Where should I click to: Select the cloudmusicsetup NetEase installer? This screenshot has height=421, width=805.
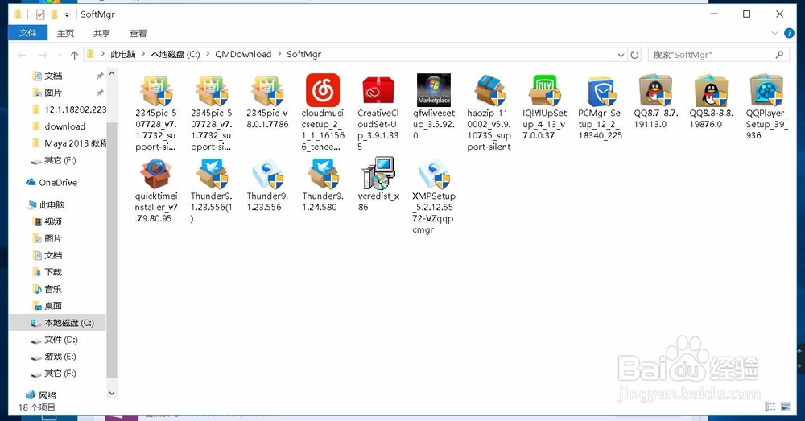click(323, 113)
